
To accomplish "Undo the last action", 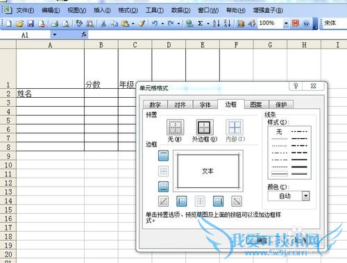I will (155, 24).
